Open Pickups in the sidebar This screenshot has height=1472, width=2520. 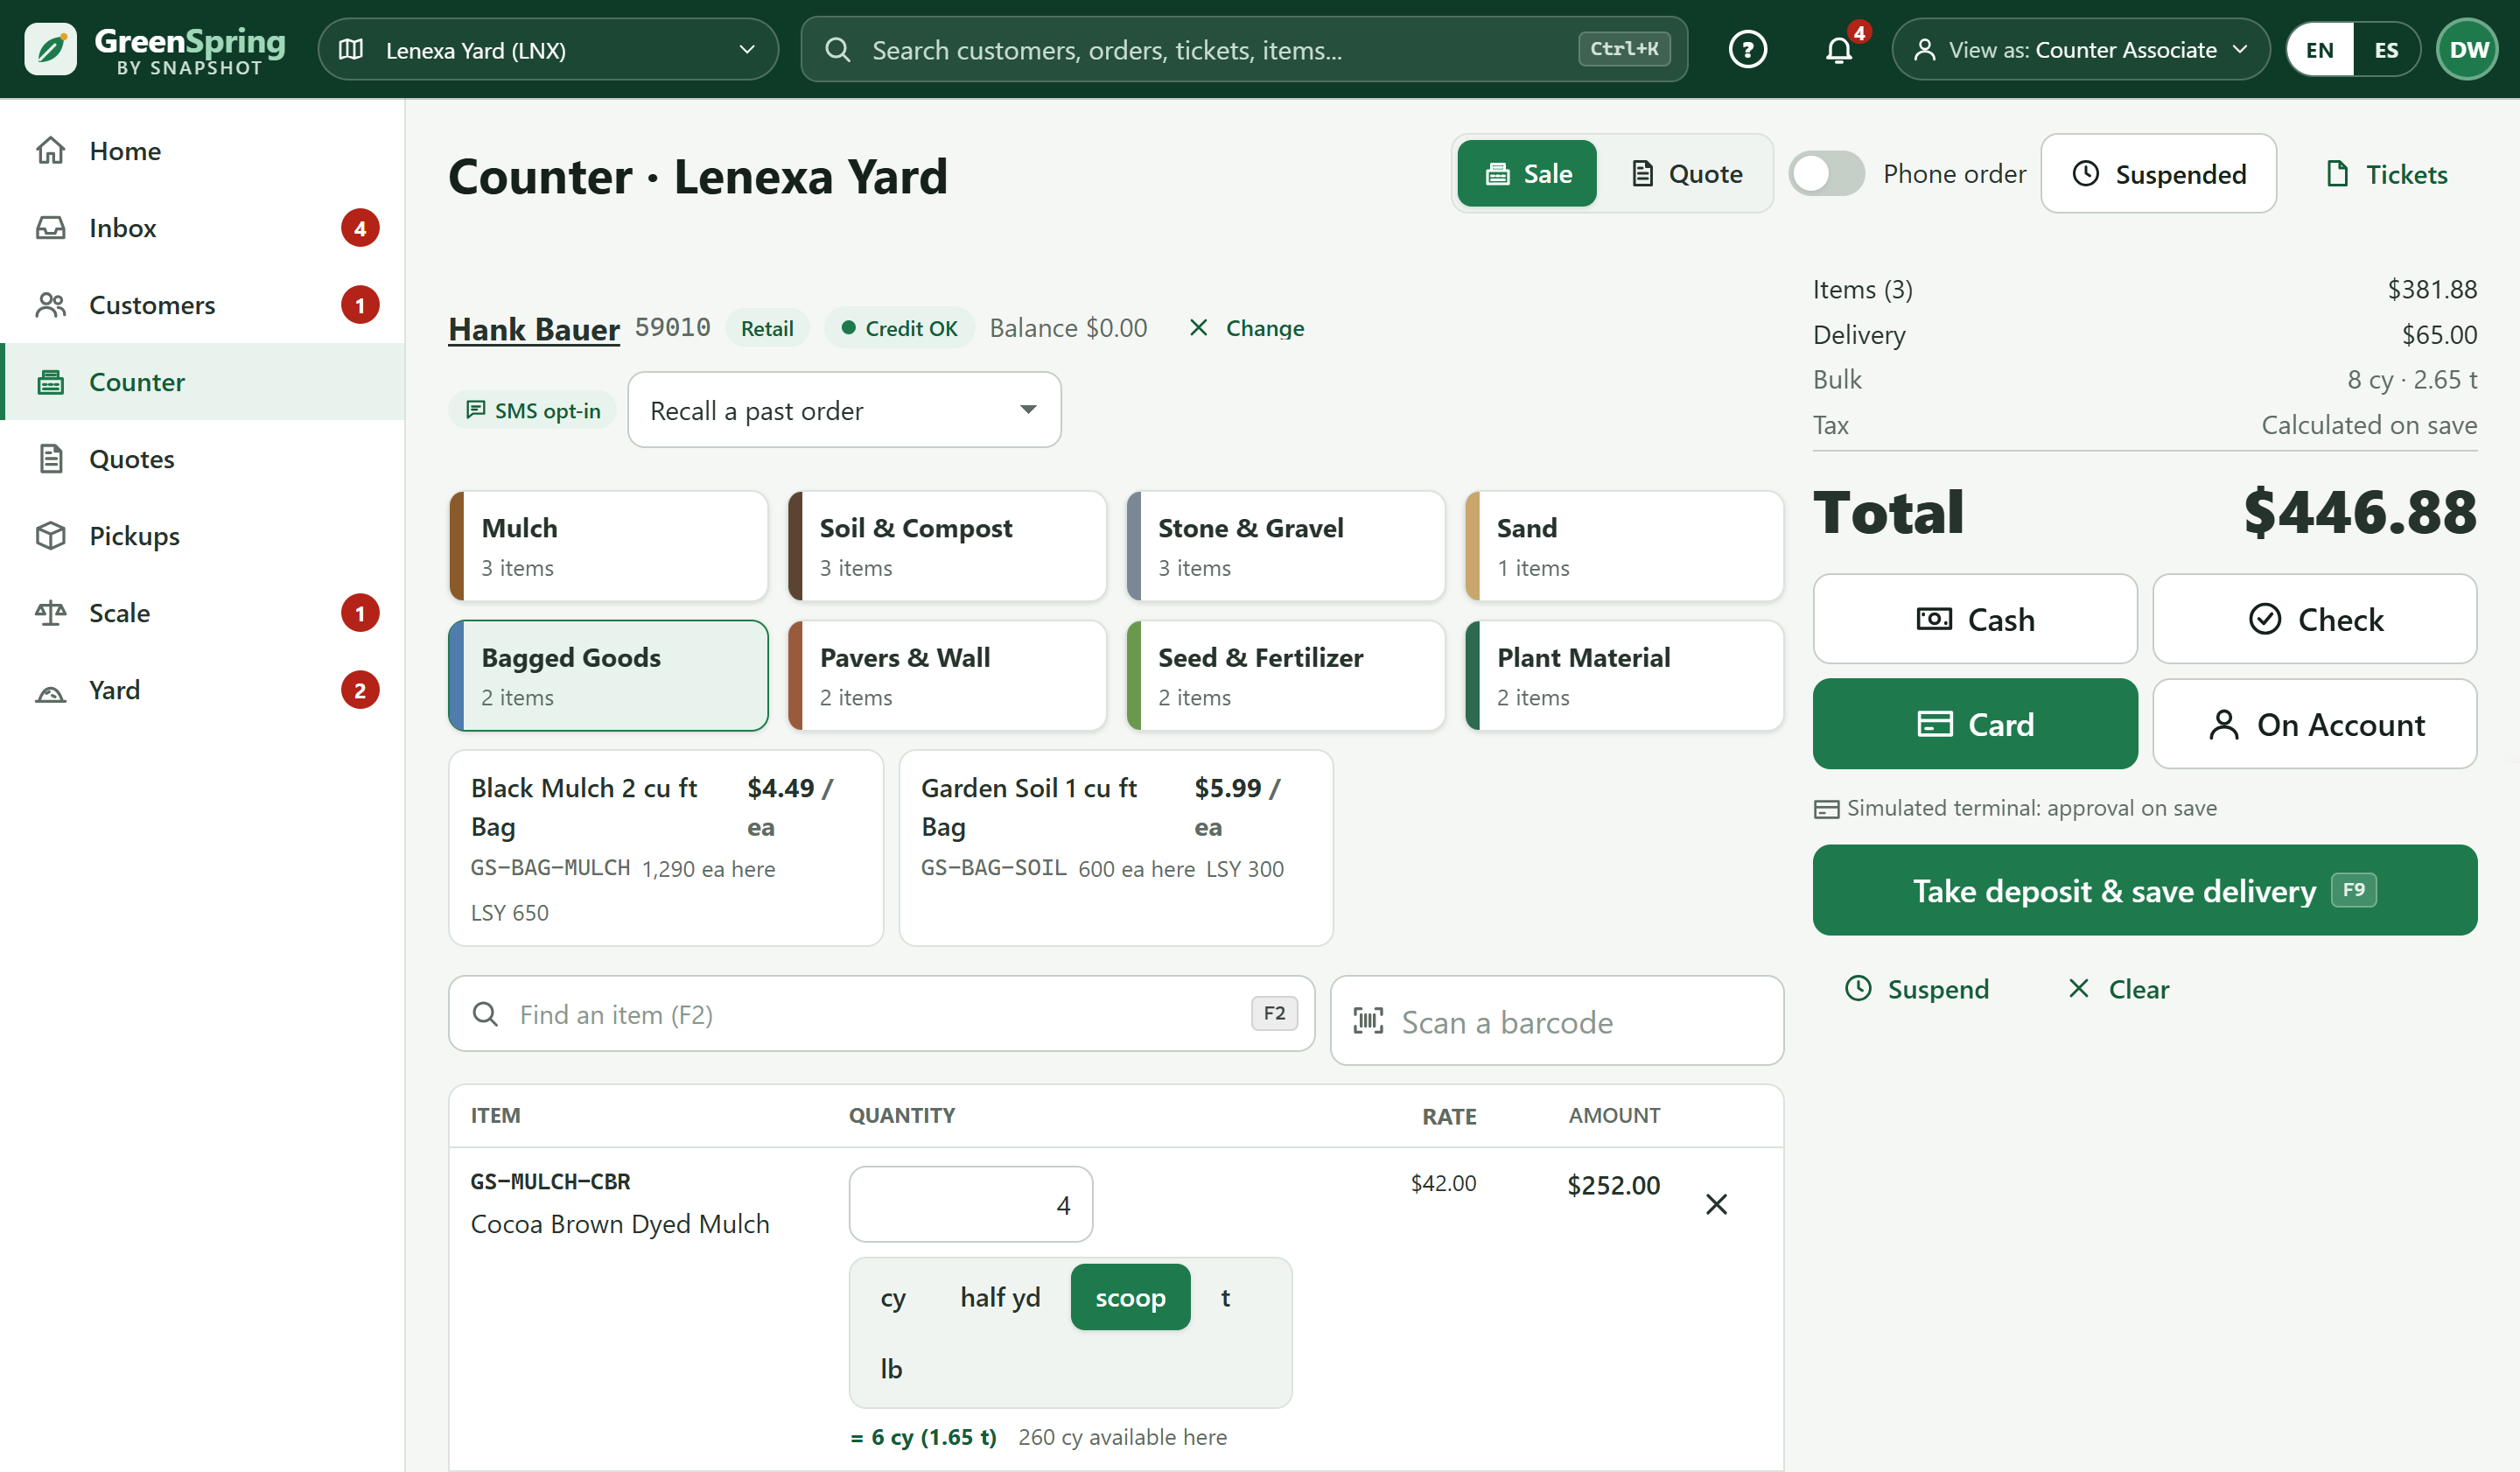coord(202,536)
